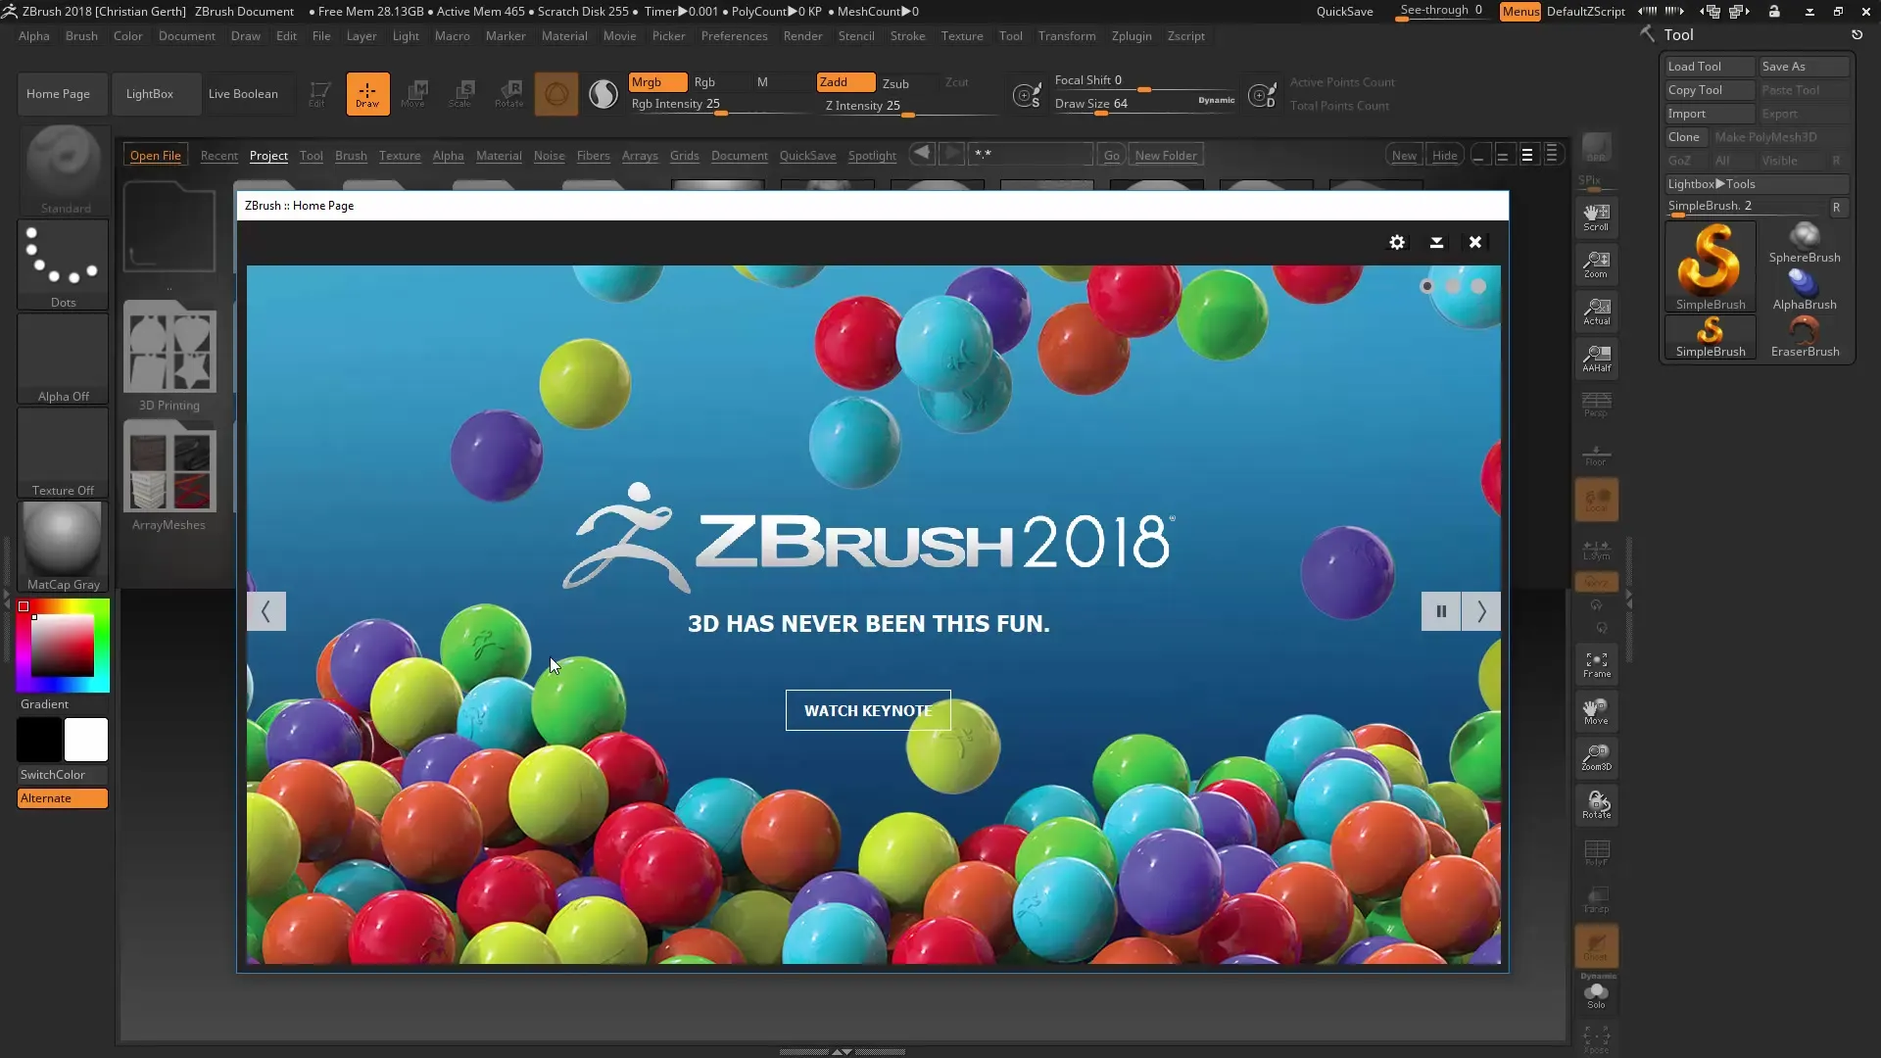Click the Zoom3D icon

click(x=1596, y=758)
